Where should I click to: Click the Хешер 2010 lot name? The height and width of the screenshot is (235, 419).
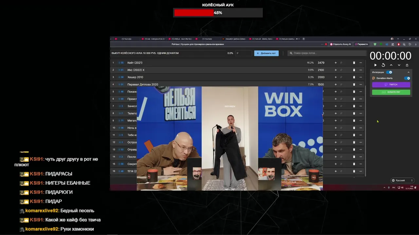[135, 77]
